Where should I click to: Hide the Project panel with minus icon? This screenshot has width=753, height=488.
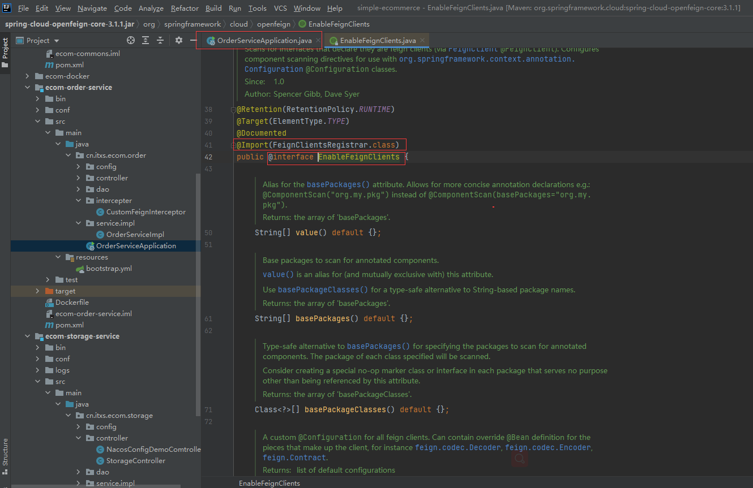[193, 40]
